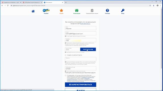The image size is (163, 91).
Task: Reload the current page
Action: click(8, 6)
